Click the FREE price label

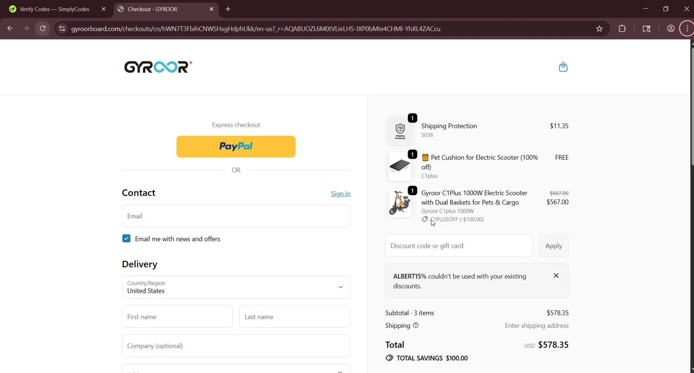[562, 157]
